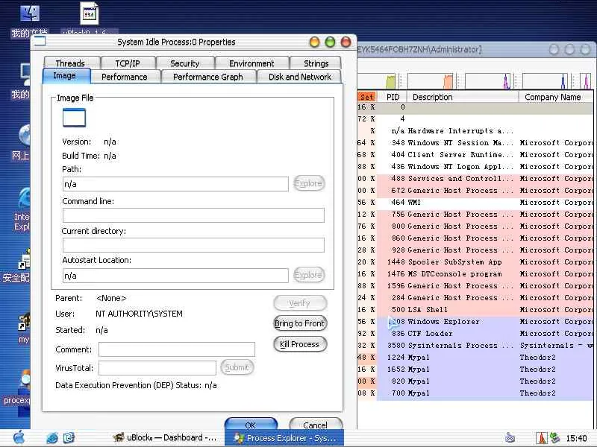
Task: Switch to Performance Graph tab
Action: pyautogui.click(x=208, y=77)
